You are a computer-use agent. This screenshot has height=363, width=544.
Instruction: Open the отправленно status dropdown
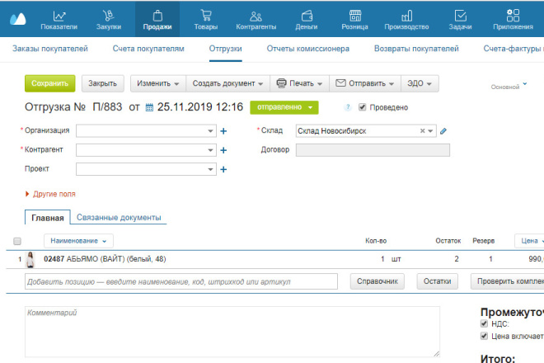(284, 107)
